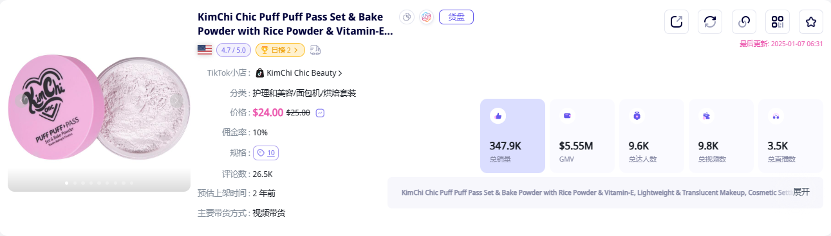Show the price trend chart icon

320,113
